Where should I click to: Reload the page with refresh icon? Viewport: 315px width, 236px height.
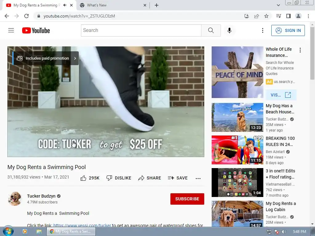26,16
